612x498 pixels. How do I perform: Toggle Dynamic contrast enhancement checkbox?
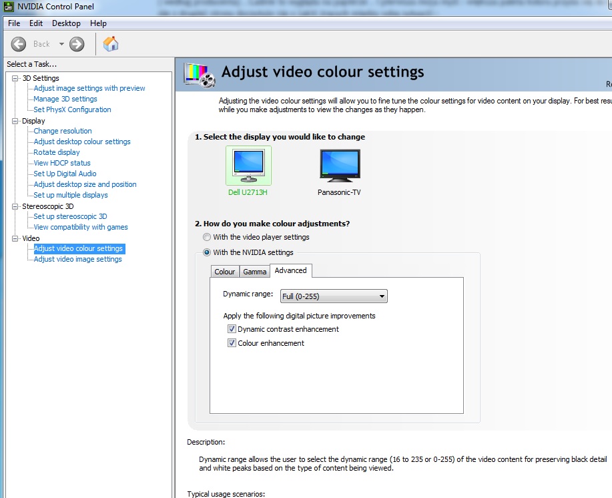tap(232, 329)
